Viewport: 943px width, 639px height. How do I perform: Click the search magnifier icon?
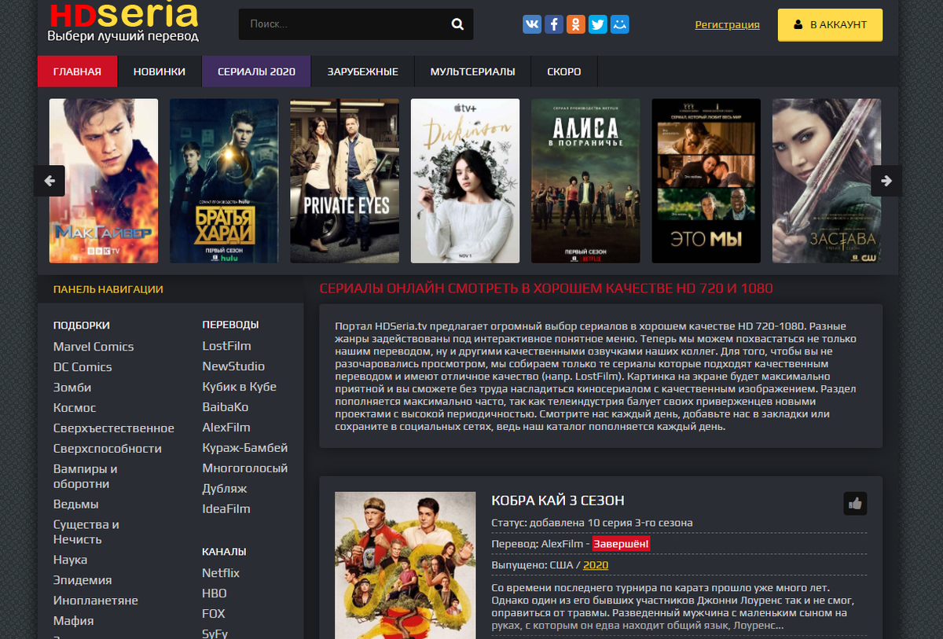457,24
